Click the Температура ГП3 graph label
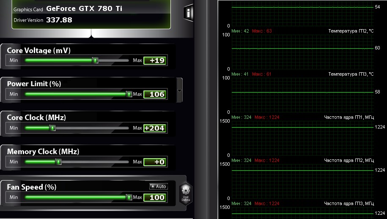The height and width of the screenshot is (219, 387). pyautogui.click(x=351, y=74)
